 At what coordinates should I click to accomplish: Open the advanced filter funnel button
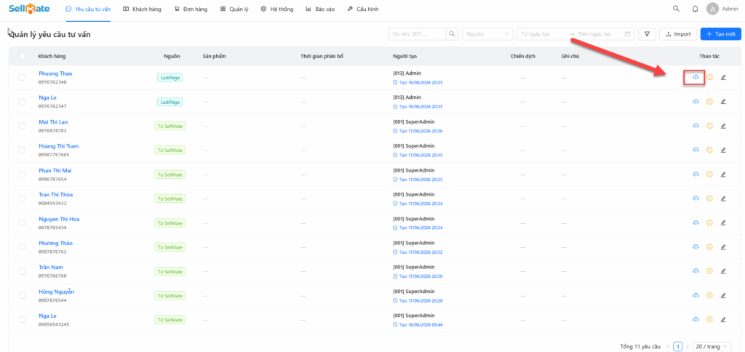tap(647, 34)
